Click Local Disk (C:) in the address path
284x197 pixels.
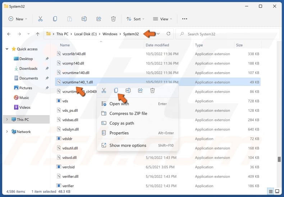pos(86,34)
